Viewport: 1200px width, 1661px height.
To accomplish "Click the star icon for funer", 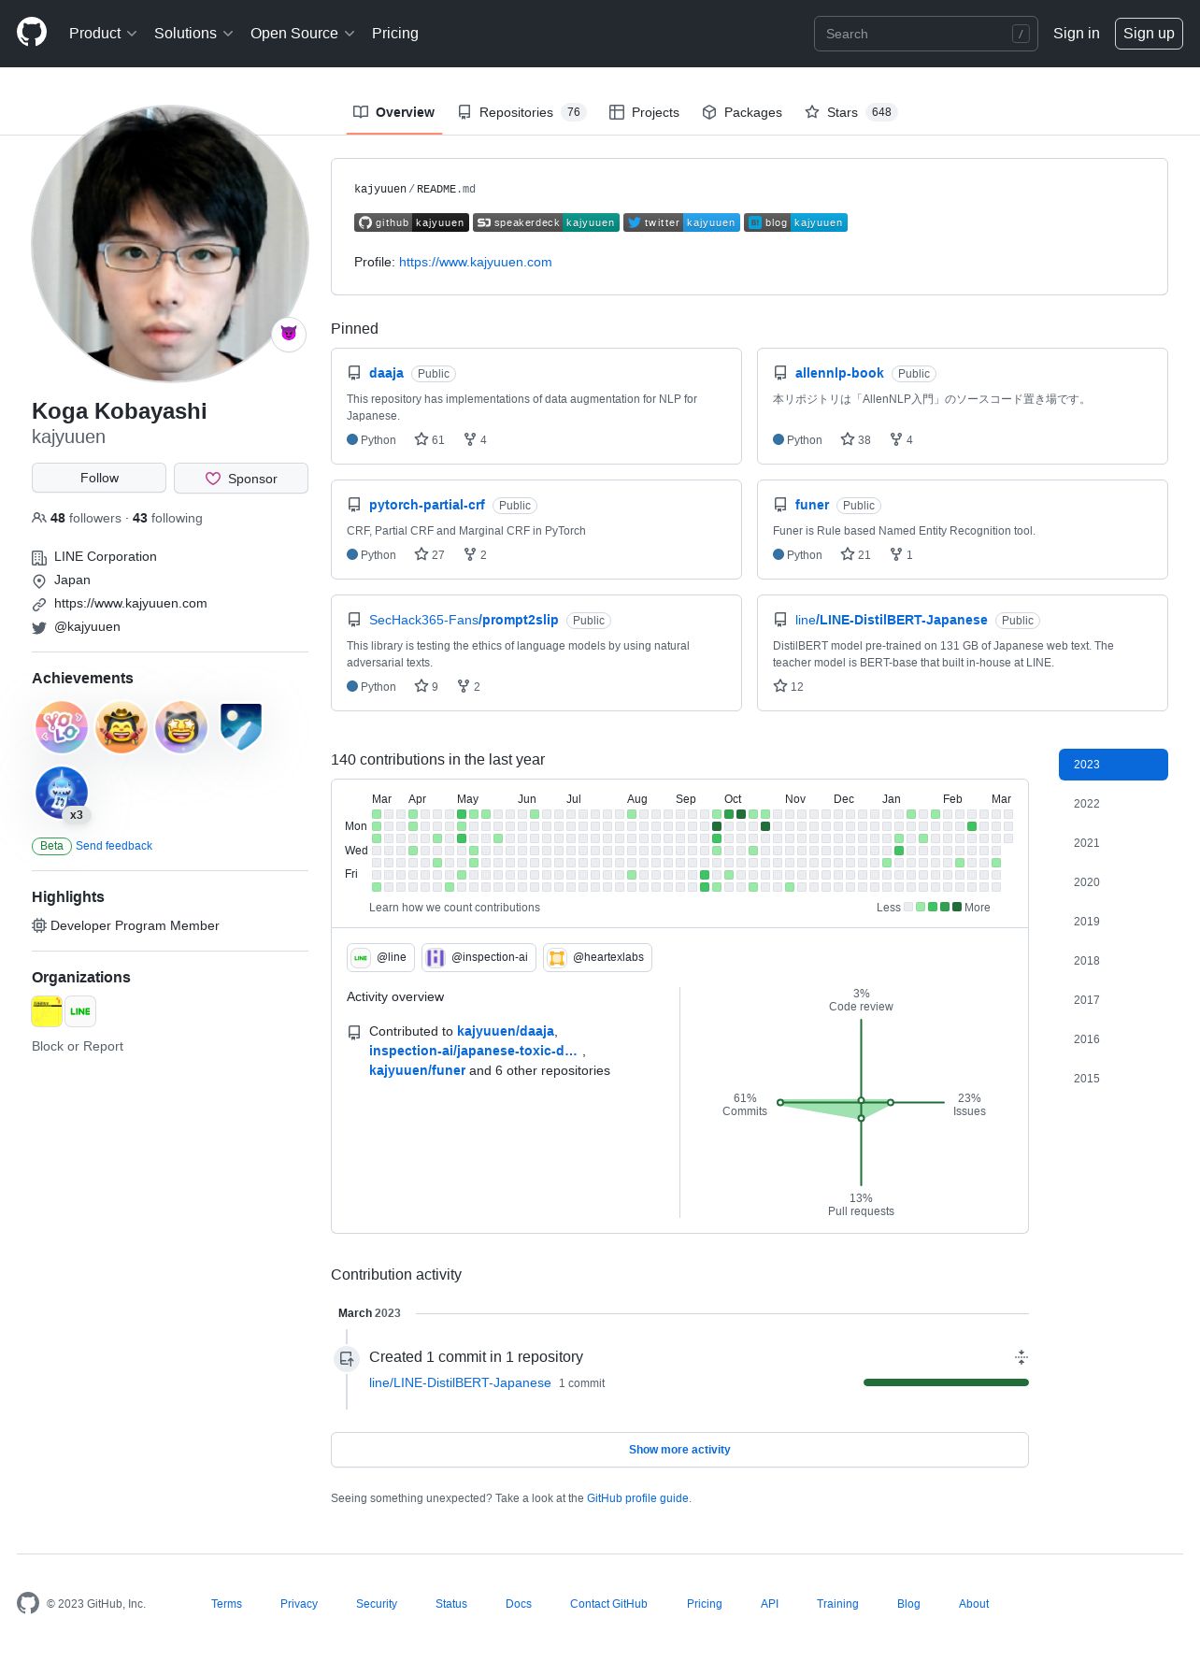I will click(848, 554).
